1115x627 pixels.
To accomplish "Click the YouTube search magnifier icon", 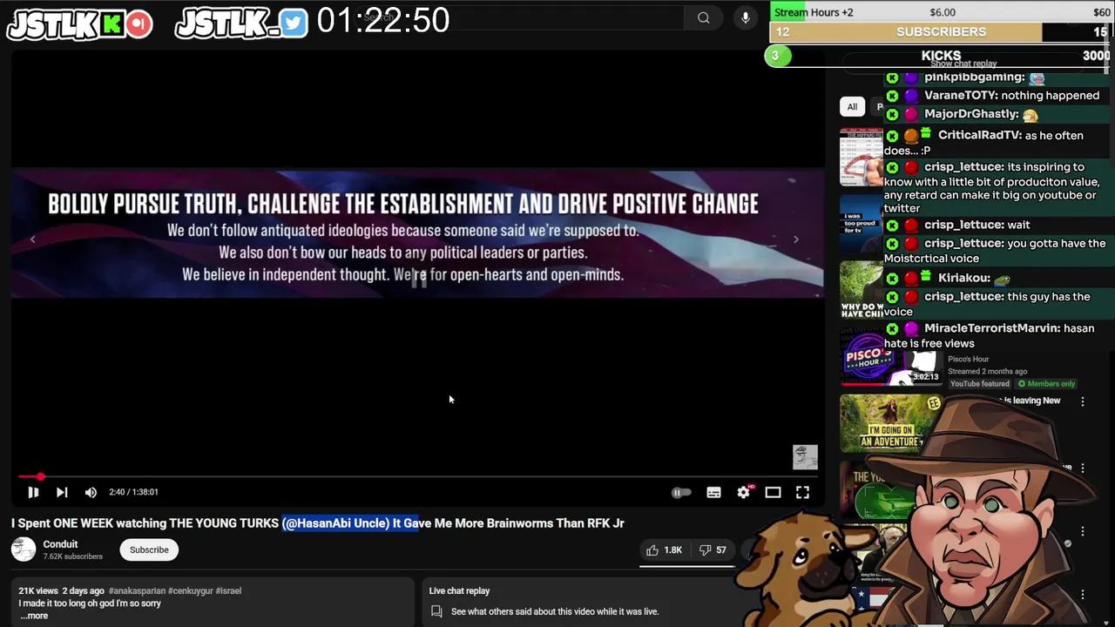I will click(x=703, y=17).
